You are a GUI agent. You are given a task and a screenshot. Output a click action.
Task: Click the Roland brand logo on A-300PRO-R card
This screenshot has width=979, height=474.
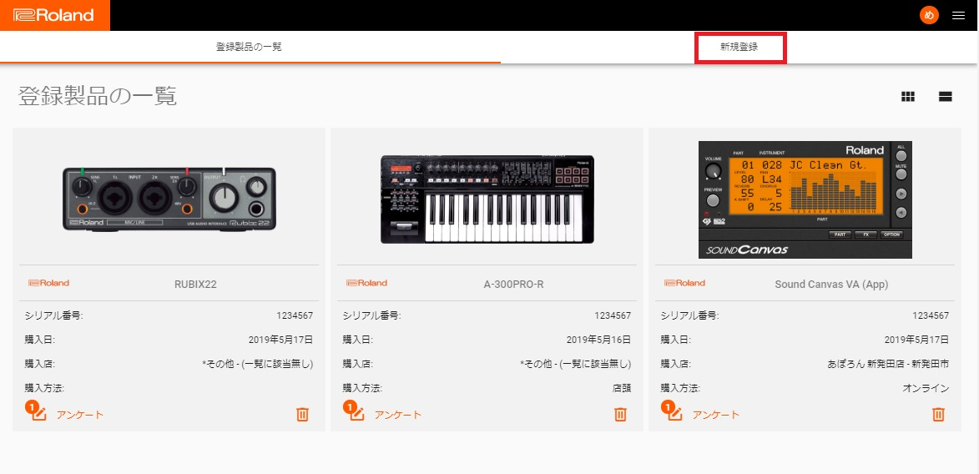(x=366, y=283)
